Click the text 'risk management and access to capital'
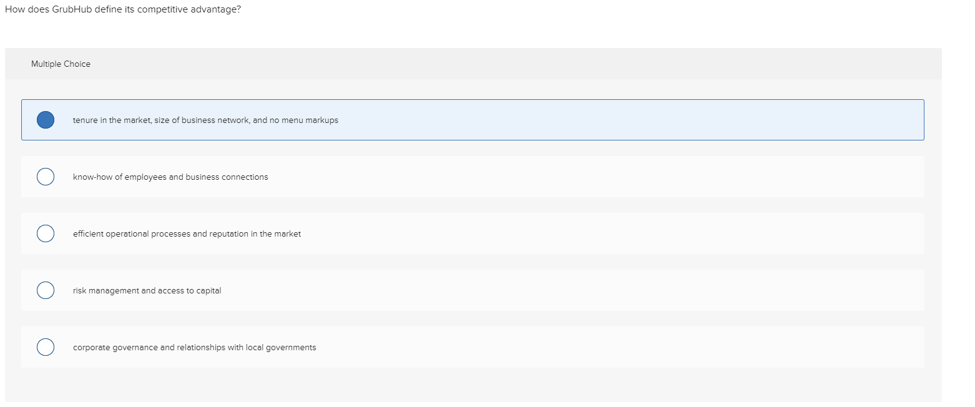This screenshot has width=975, height=407. 147,290
